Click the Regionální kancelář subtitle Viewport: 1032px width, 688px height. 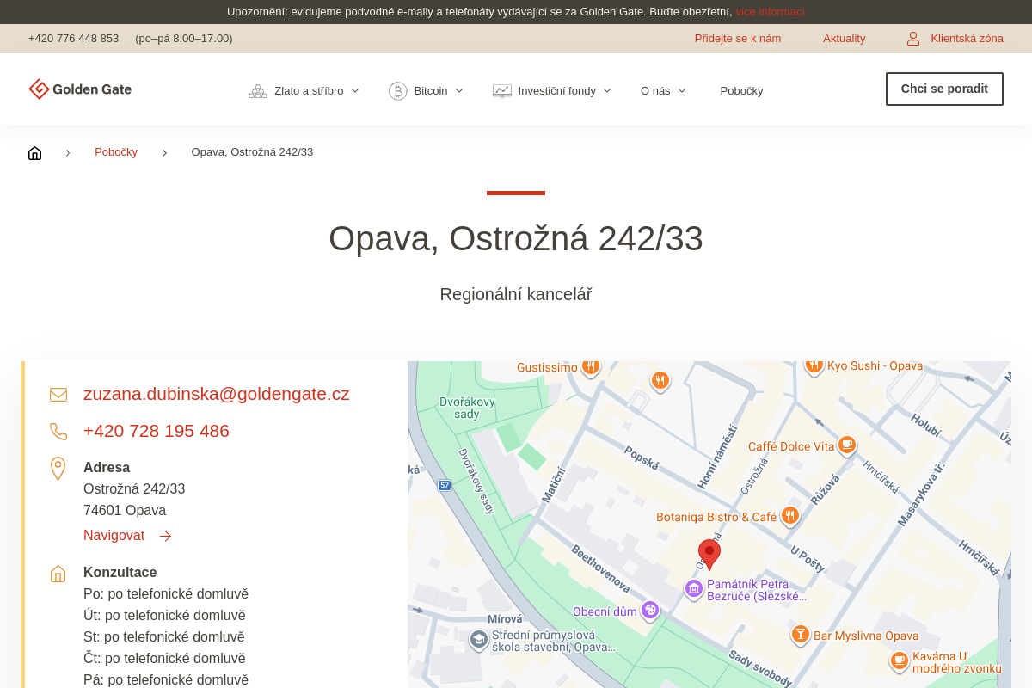pos(516,294)
